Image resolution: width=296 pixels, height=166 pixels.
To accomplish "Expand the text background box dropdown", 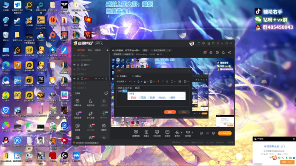I will (x=154, y=82).
